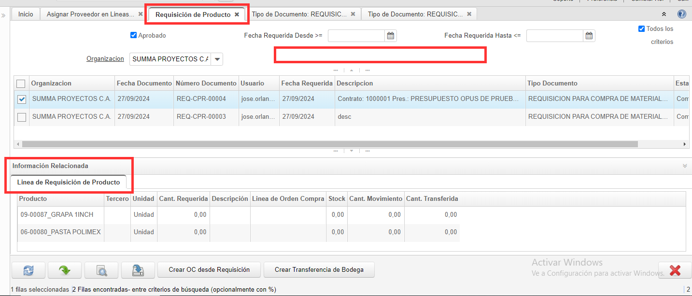Click the horizontal scrollbar of the requisition grid
This screenshot has width=692, height=296.
point(330,144)
